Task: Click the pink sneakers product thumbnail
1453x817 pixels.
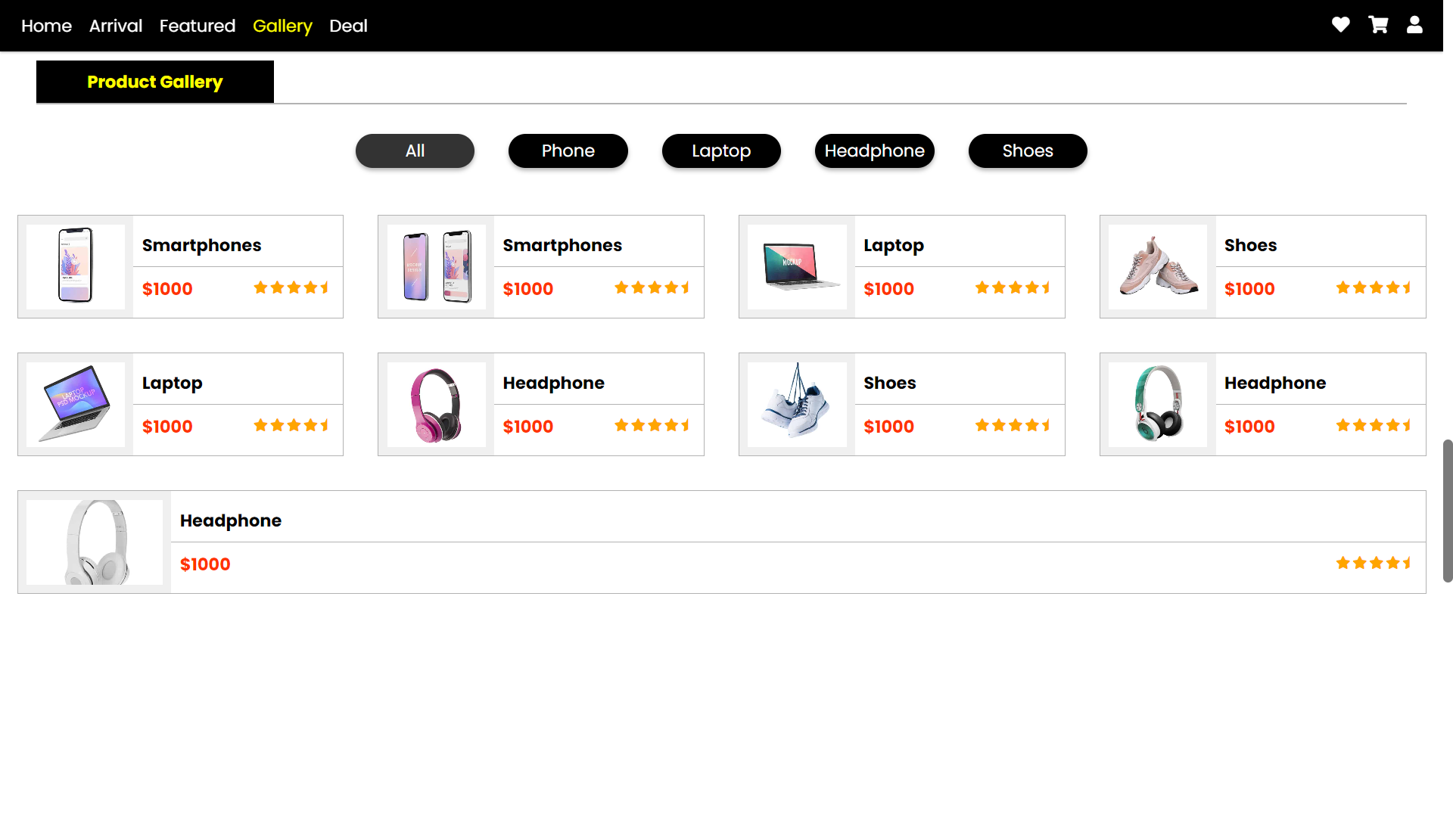Action: click(1157, 266)
